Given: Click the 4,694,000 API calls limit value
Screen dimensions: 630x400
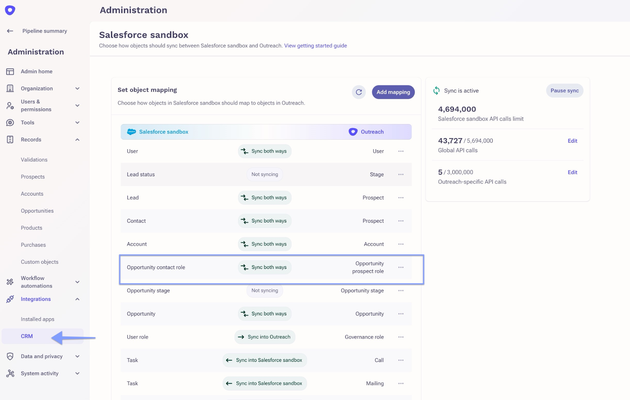Looking at the screenshot, I should [457, 109].
